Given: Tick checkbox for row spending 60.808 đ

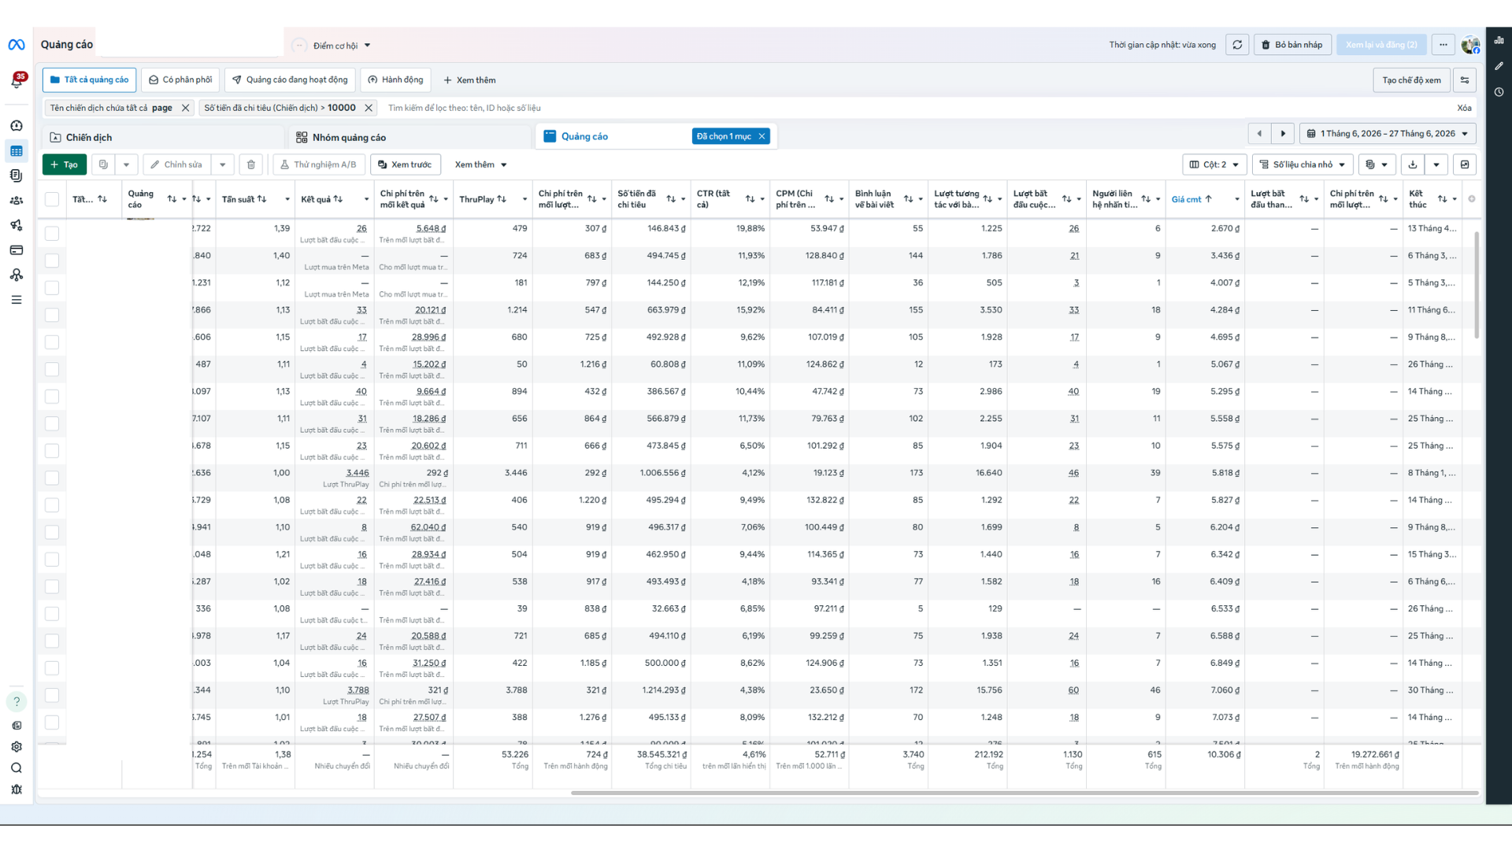Looking at the screenshot, I should [52, 369].
